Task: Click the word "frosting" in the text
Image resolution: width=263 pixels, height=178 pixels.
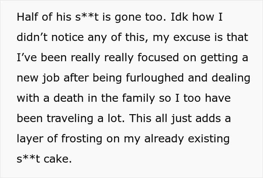Action: coord(82,139)
